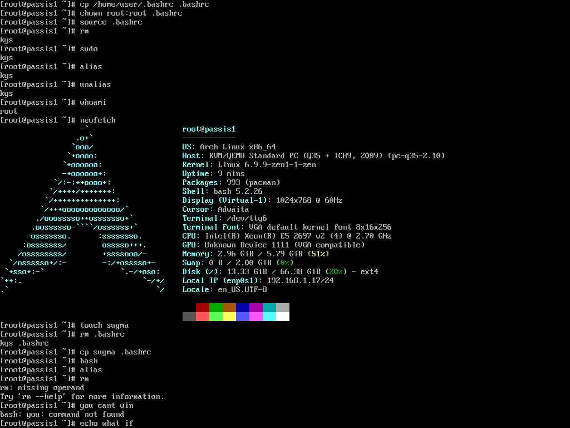The width and height of the screenshot is (570, 428).
Task: Click the bright lime green palette block
Action: [x=215, y=317]
